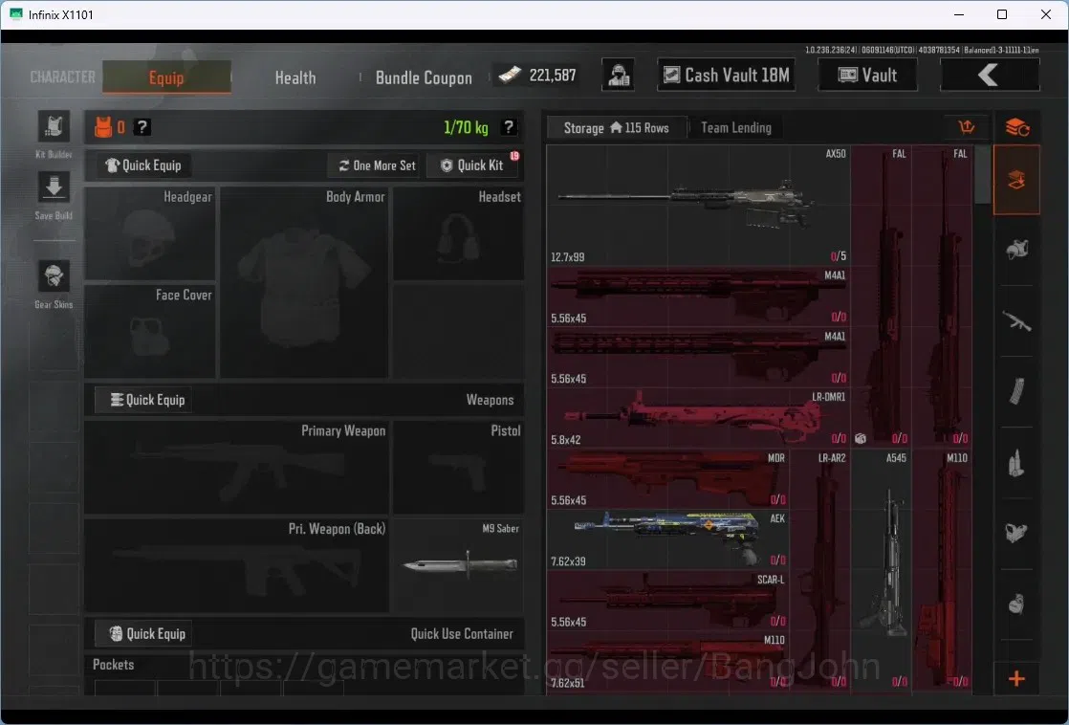Click the auto-organize storage icon

pyautogui.click(x=1016, y=127)
